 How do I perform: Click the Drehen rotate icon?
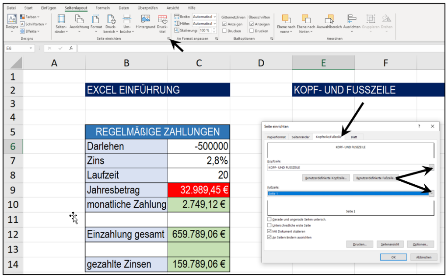(x=387, y=24)
